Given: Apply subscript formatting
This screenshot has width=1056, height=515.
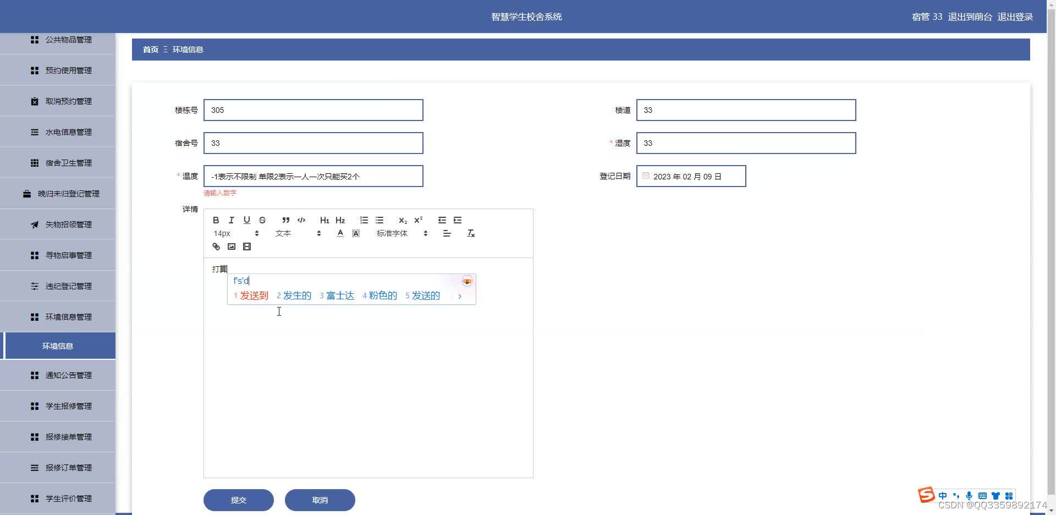Looking at the screenshot, I should click(403, 220).
